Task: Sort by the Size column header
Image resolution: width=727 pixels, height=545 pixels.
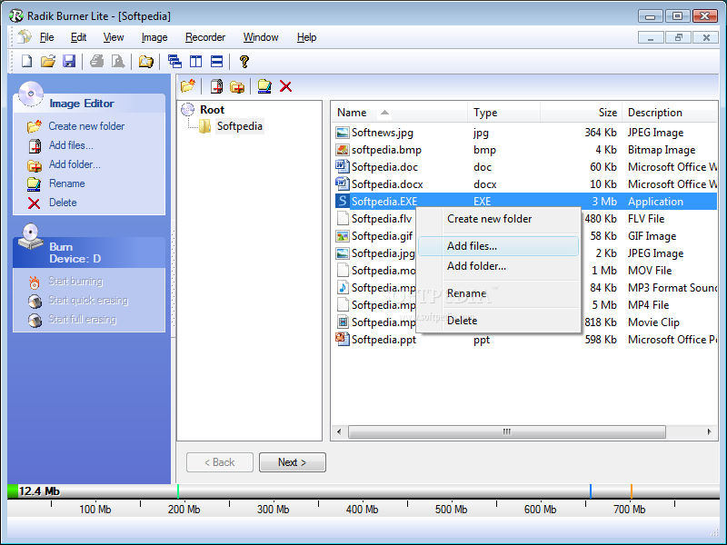Action: (x=582, y=113)
